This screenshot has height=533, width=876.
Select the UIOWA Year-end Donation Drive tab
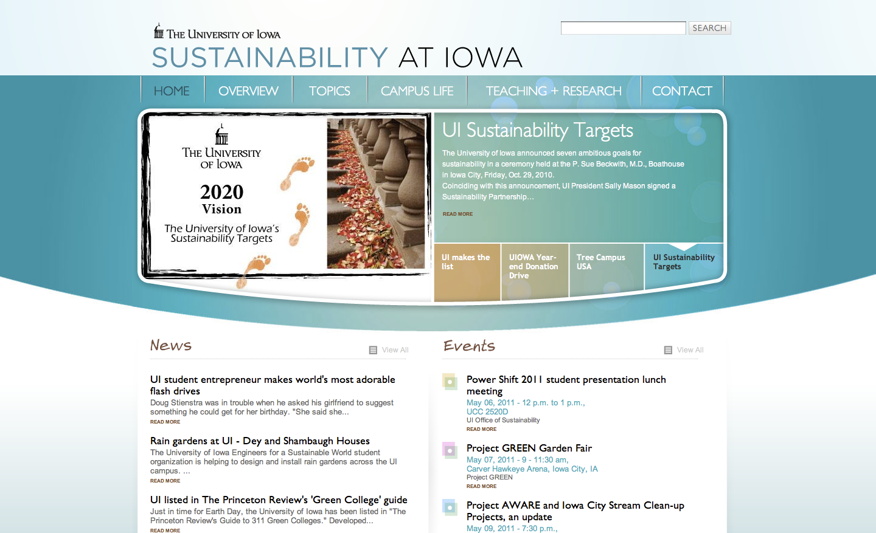(535, 270)
